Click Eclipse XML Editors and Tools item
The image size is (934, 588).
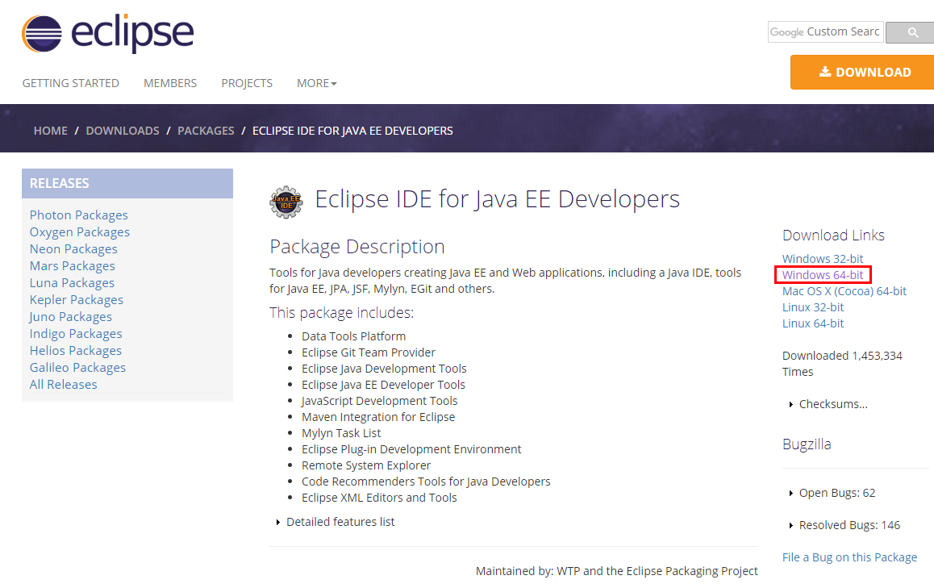point(379,498)
